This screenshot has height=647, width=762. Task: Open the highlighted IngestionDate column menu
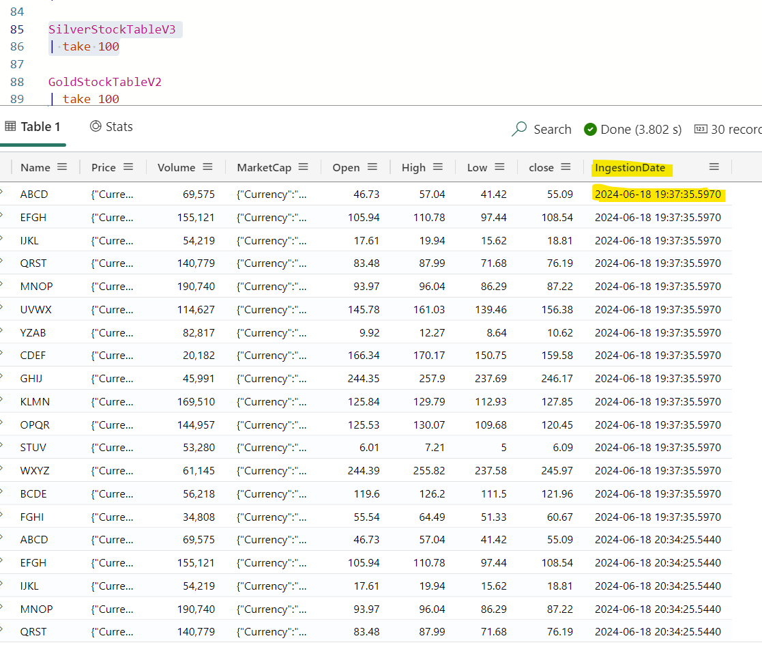click(x=714, y=167)
